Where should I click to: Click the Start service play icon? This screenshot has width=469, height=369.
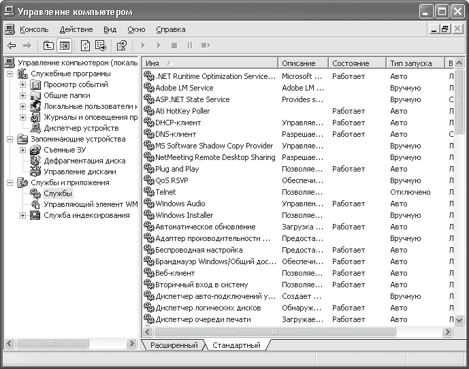tap(143, 46)
